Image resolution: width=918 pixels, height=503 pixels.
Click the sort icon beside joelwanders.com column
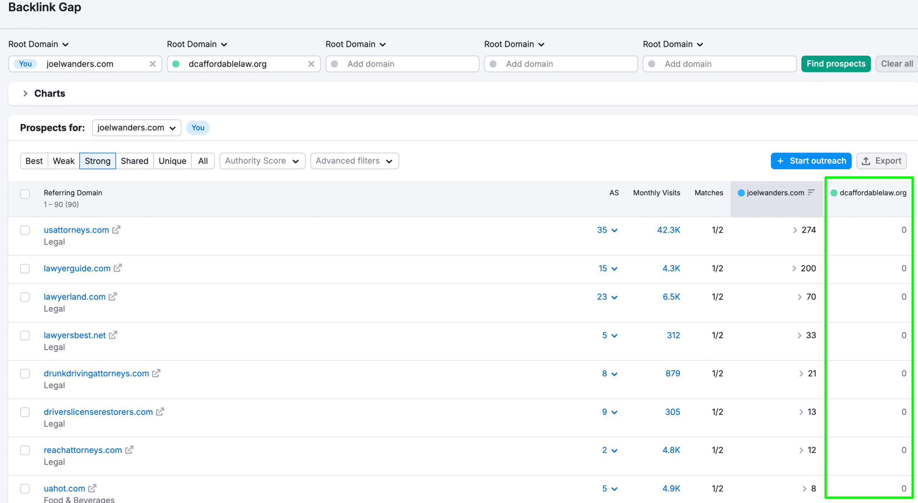pyautogui.click(x=811, y=193)
